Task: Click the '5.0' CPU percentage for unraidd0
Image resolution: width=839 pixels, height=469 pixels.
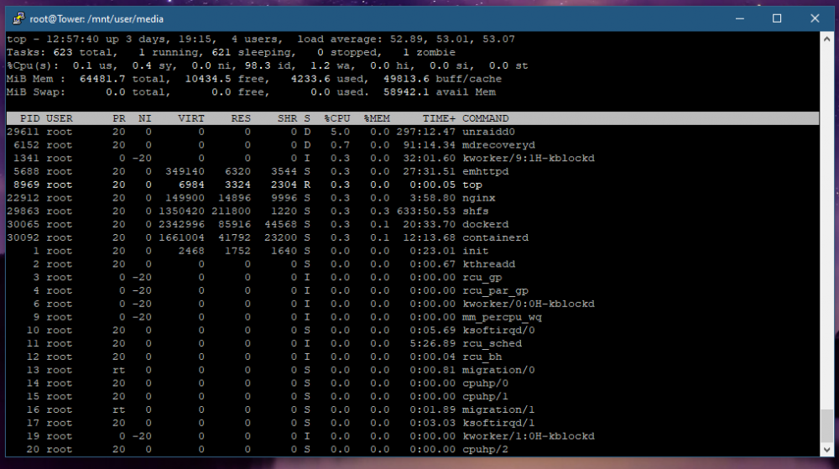Action: click(x=341, y=132)
